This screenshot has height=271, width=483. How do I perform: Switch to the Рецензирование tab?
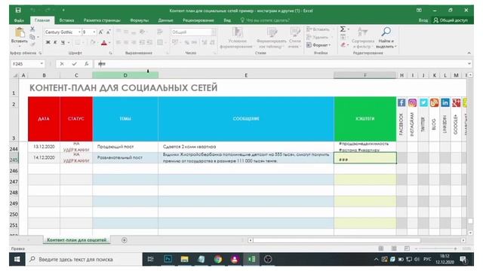pyautogui.click(x=198, y=20)
